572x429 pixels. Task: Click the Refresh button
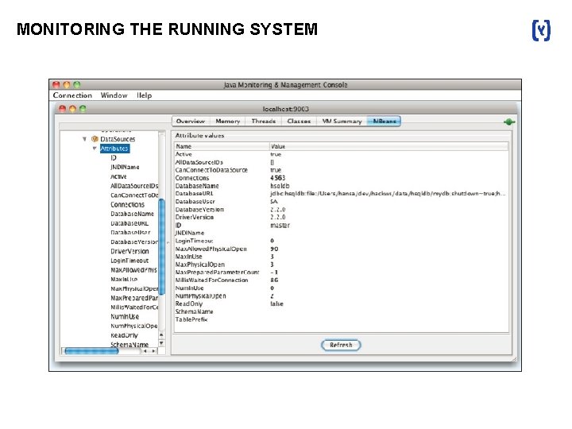(x=341, y=345)
